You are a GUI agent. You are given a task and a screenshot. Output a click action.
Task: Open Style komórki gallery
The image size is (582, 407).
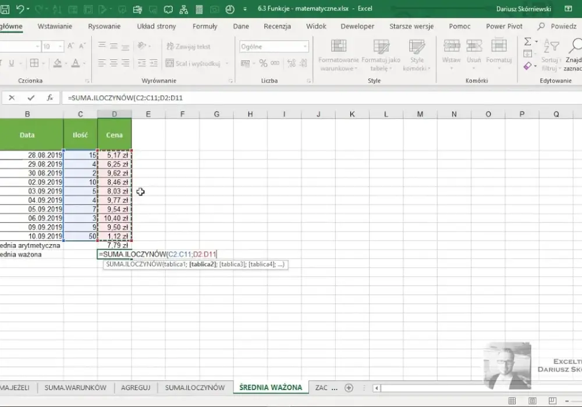[417, 55]
